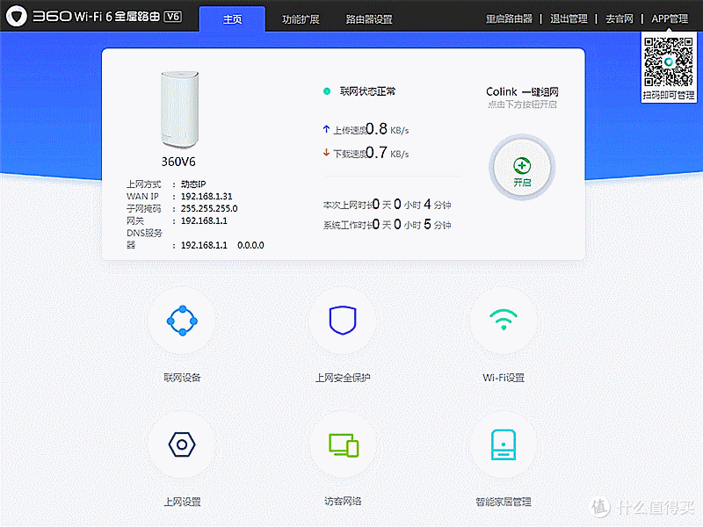Screen dimensions: 703x527
Task: Click the DNS value 0.0.0.0
Action: coord(250,245)
